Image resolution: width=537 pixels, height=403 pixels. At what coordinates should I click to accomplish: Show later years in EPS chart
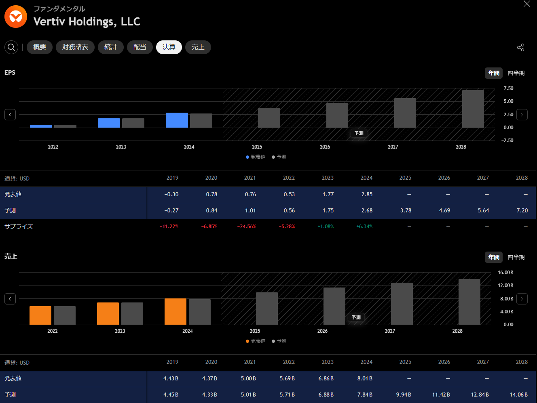(x=522, y=115)
